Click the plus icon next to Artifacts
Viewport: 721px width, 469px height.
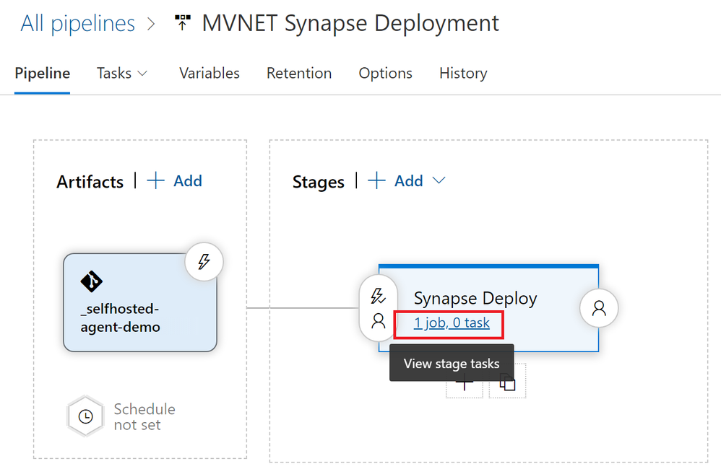pyautogui.click(x=156, y=180)
